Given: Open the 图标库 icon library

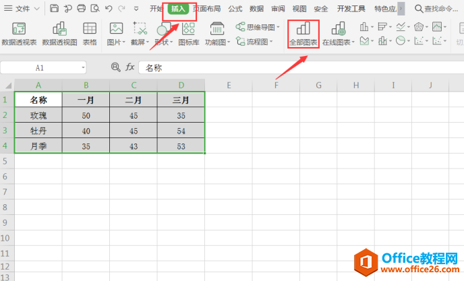Looking at the screenshot, I should click(189, 34).
